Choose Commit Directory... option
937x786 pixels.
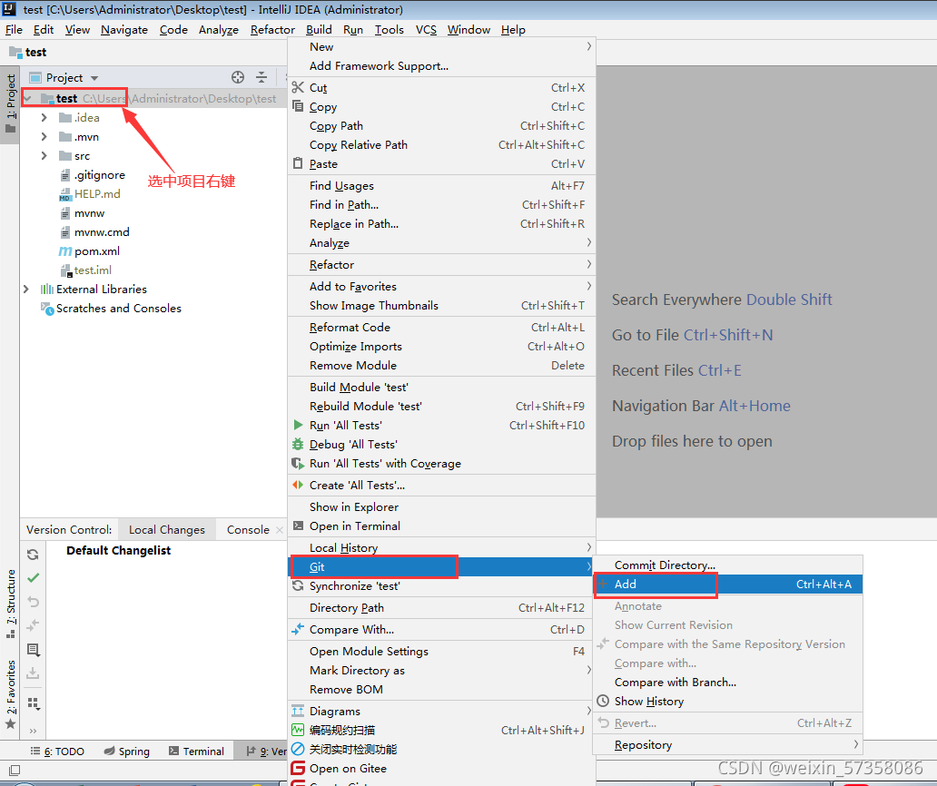pyautogui.click(x=727, y=565)
